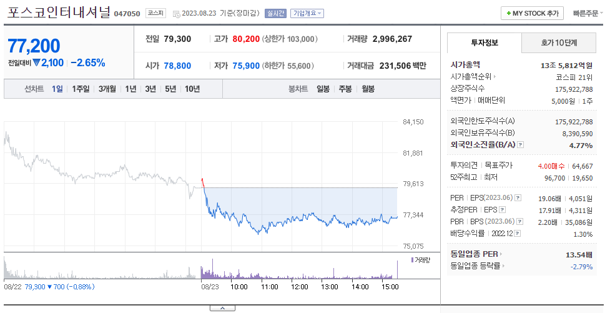Expand the 빠른주문 dropdown
Screen dimensions: 615x313
[588, 13]
